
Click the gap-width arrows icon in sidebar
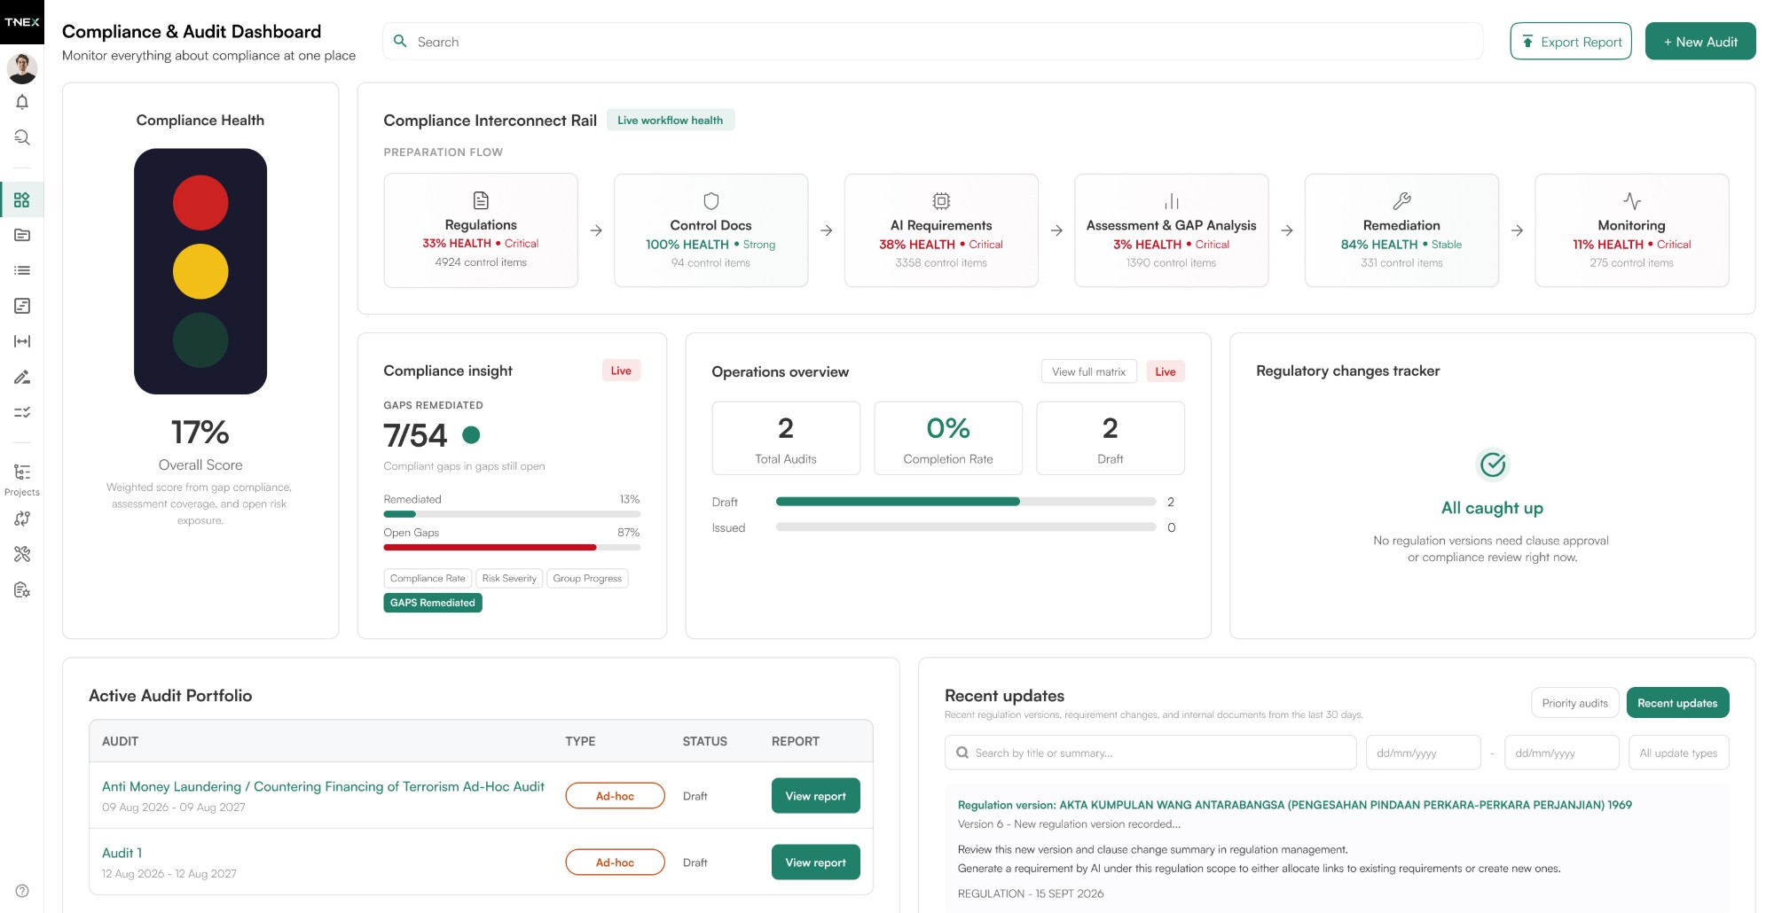tap(22, 341)
